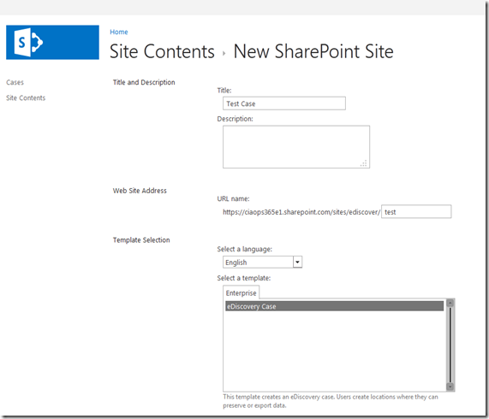Grab the Description box resize handle
The image size is (489, 419).
coord(364,163)
